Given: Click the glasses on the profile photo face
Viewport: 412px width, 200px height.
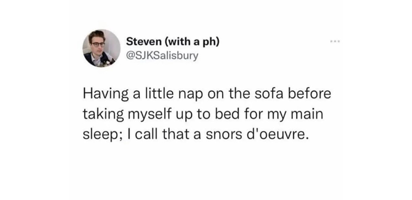Looking at the screenshot, I should click(98, 44).
